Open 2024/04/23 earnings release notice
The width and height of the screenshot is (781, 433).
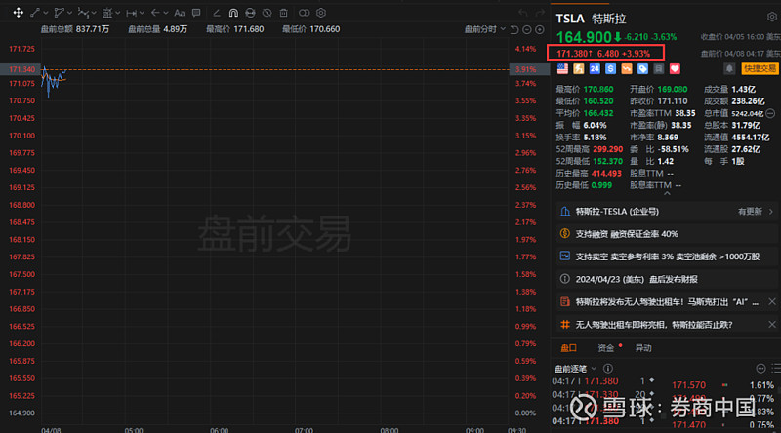(667, 279)
